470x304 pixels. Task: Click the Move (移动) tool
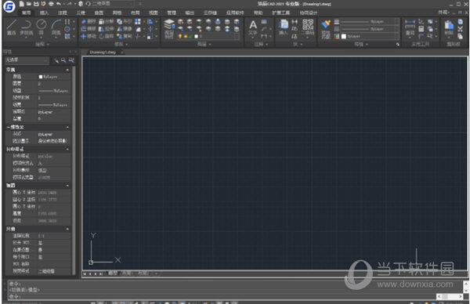pos(88,36)
